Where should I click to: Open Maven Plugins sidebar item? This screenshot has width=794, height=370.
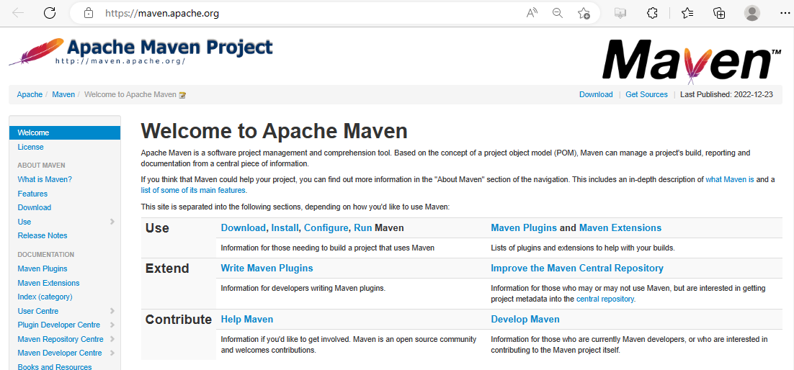pyautogui.click(x=43, y=269)
